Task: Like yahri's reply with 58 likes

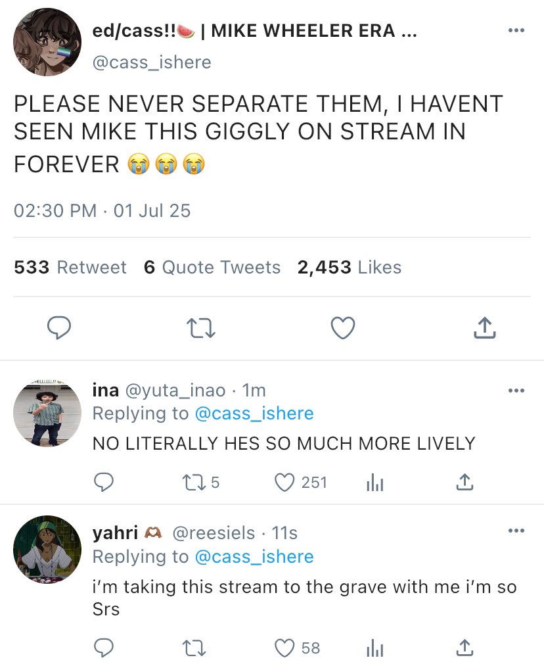Action: coord(284,648)
